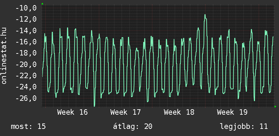Click the '-26,0' y-axis value
The height and width of the screenshot is (136, 279).
click(x=26, y=98)
